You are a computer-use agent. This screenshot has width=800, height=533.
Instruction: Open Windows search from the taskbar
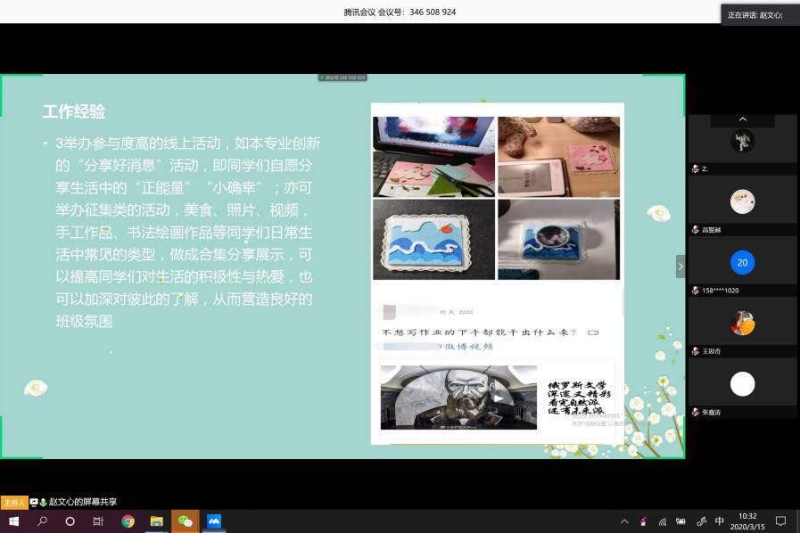coord(42,521)
